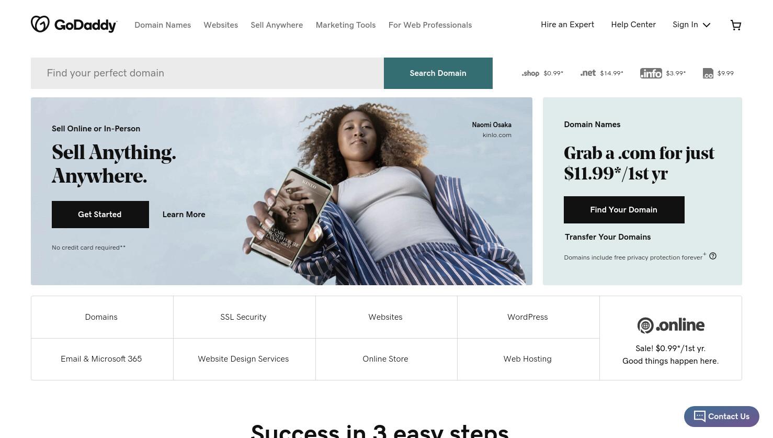
Task: Select the .shop domain price icon
Action: (530, 73)
